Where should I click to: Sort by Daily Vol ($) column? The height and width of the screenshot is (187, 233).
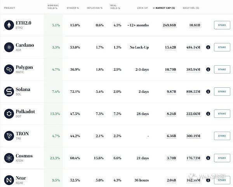[x=191, y=8]
